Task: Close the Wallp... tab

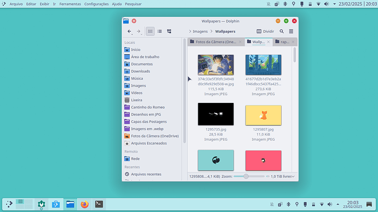Action: click(268, 42)
